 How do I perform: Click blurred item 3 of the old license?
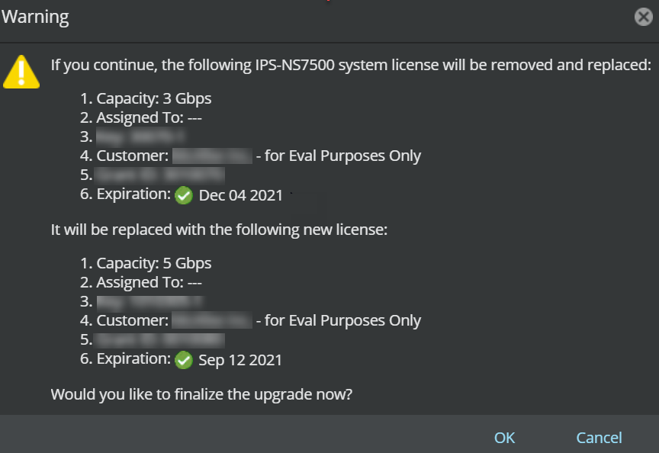pyautogui.click(x=141, y=137)
